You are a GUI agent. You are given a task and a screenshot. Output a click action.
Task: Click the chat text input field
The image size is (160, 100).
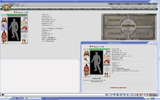[x=55, y=95]
